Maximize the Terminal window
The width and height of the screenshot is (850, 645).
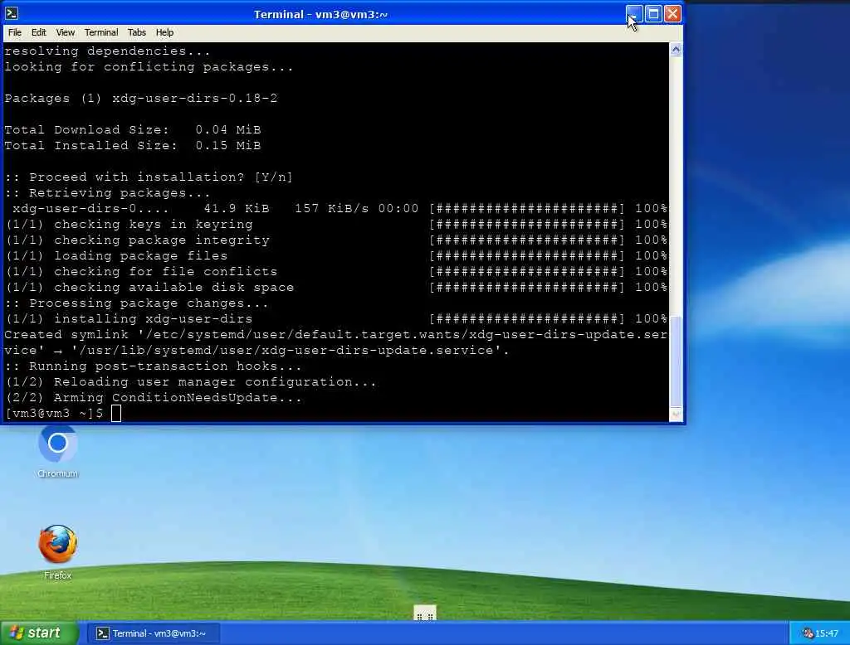654,13
